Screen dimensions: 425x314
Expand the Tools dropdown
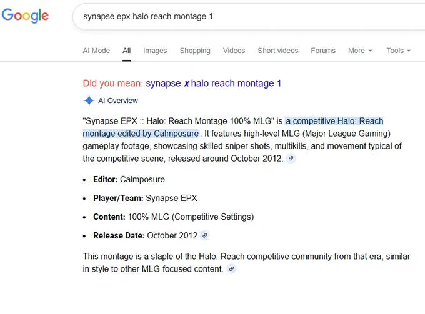pos(399,51)
